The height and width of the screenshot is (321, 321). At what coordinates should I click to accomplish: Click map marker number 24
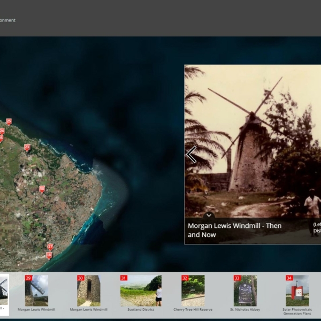click(2, 131)
